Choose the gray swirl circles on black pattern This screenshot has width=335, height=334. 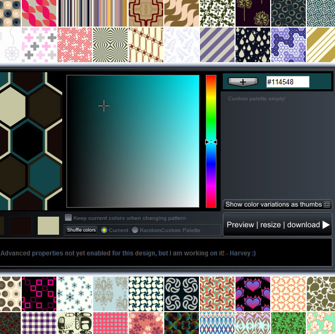point(182,294)
